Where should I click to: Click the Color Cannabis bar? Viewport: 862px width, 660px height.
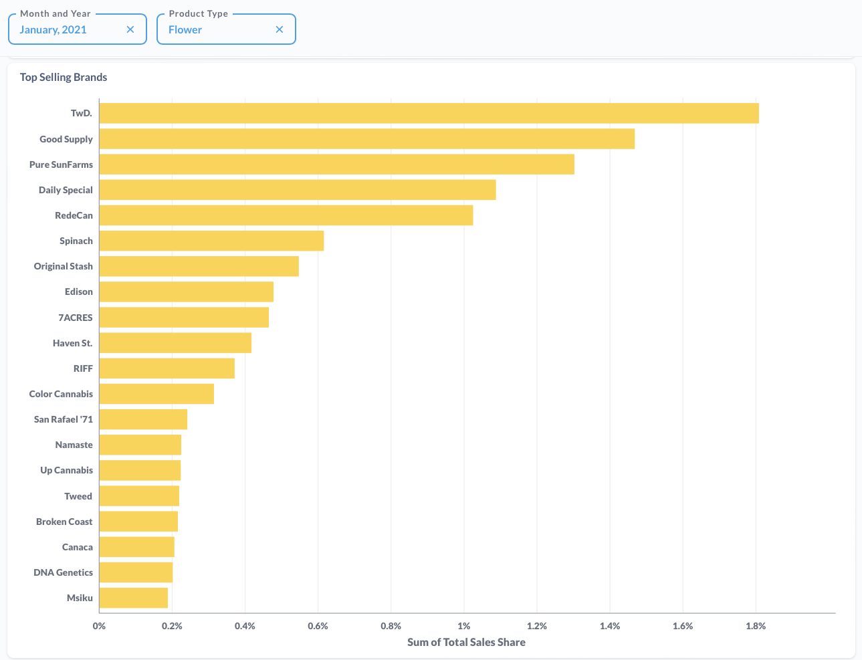click(156, 394)
